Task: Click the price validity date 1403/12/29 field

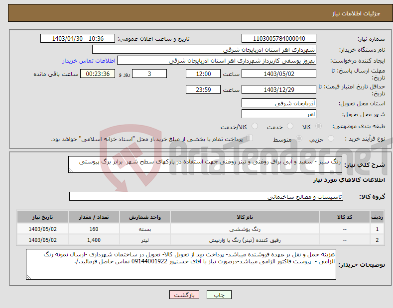Action: tap(279, 89)
